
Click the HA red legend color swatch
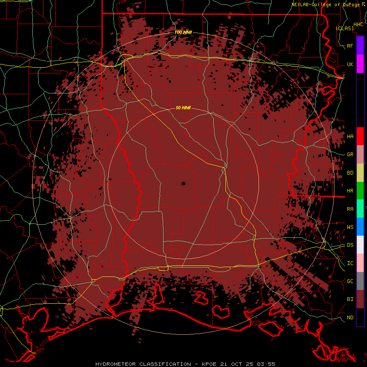(x=360, y=136)
